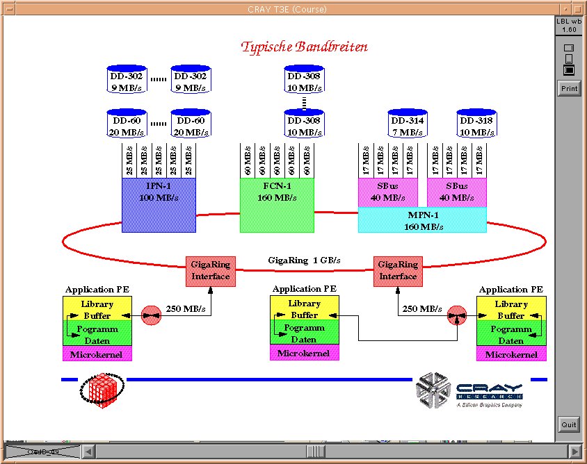The height and width of the screenshot is (464, 587).
Task: Click the 'Typische Bandbreiten' slide title
Action: [305, 47]
